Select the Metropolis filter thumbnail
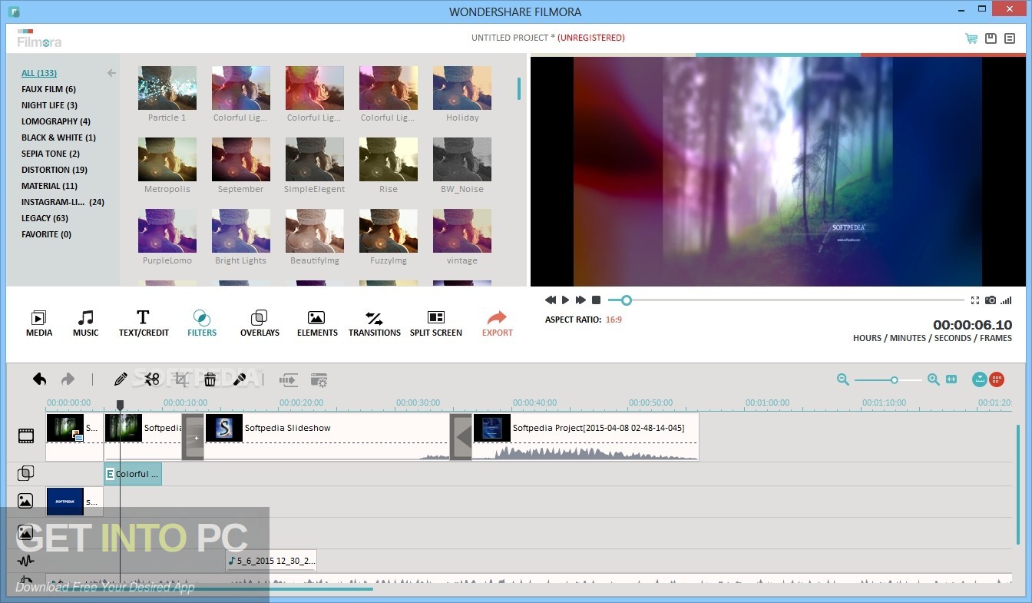1032x603 pixels. pyautogui.click(x=167, y=159)
